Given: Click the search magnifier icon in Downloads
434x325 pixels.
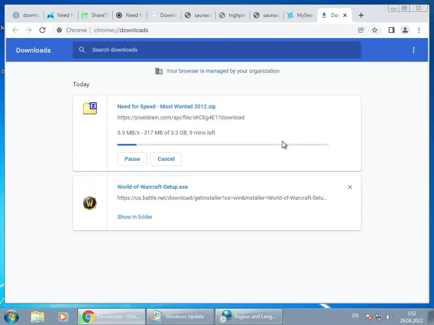Looking at the screenshot, I should click(x=82, y=50).
